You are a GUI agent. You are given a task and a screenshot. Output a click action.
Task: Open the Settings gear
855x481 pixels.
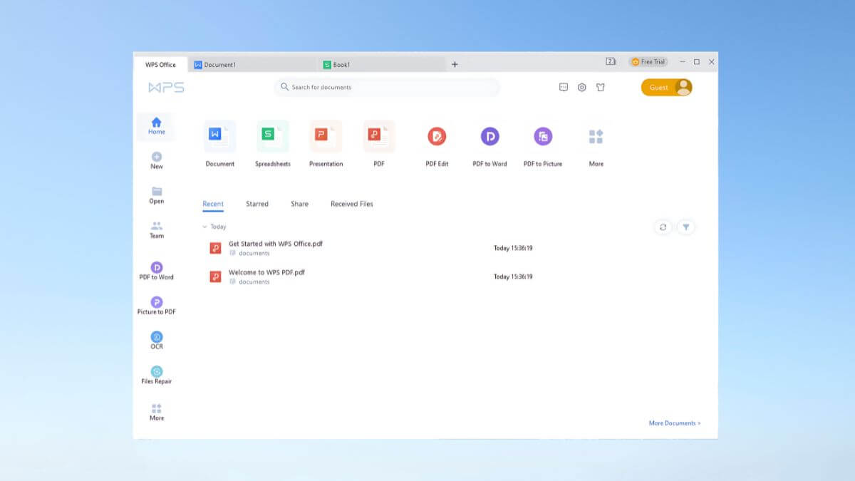[582, 87]
